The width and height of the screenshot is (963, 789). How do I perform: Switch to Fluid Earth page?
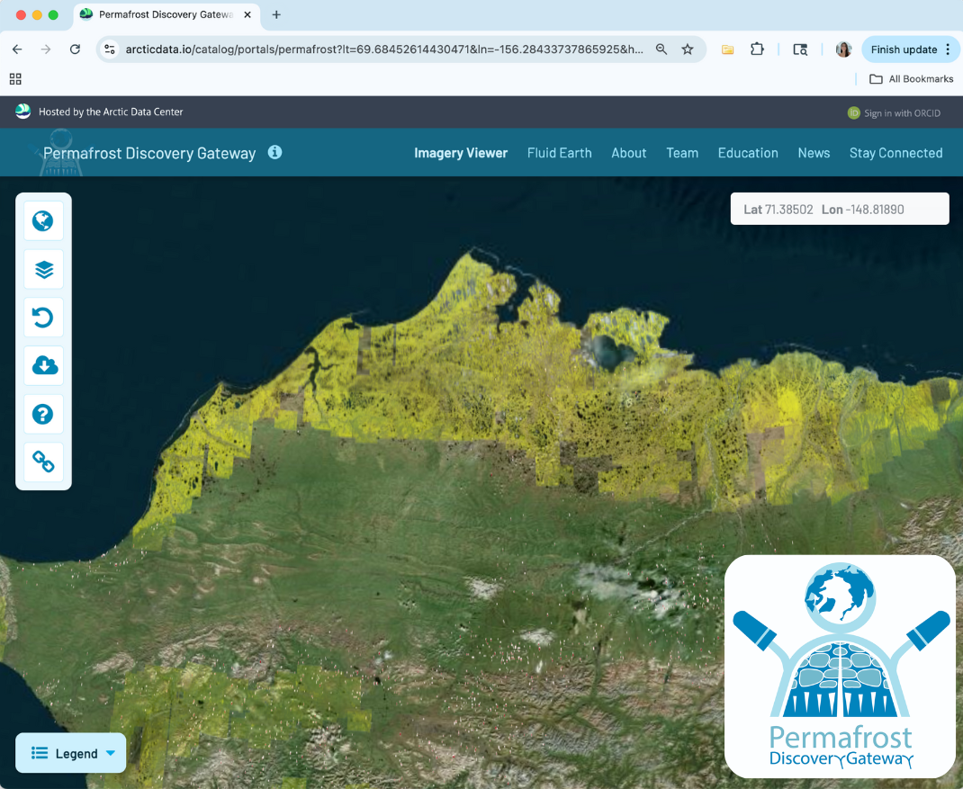point(559,153)
